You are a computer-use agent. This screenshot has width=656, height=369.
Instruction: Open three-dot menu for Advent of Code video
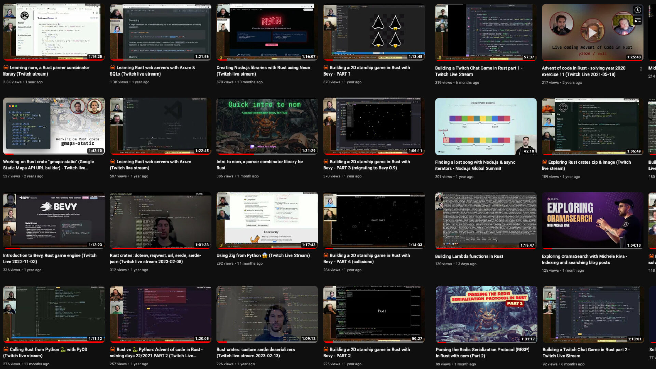(x=641, y=69)
